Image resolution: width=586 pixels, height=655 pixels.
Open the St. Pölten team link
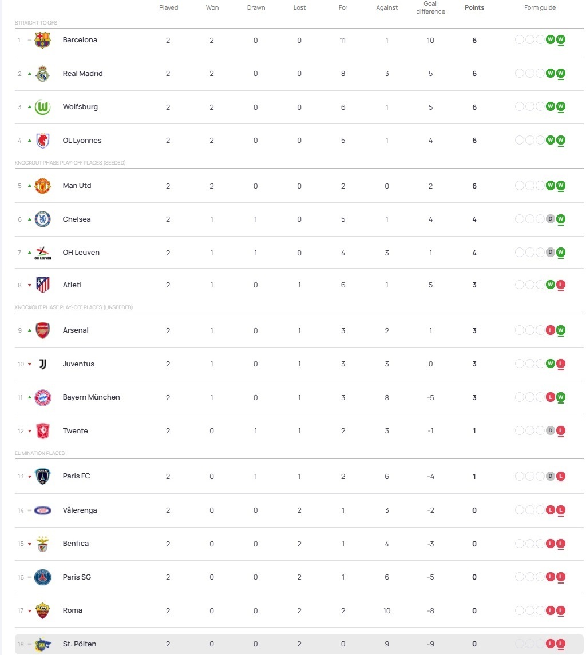(79, 644)
